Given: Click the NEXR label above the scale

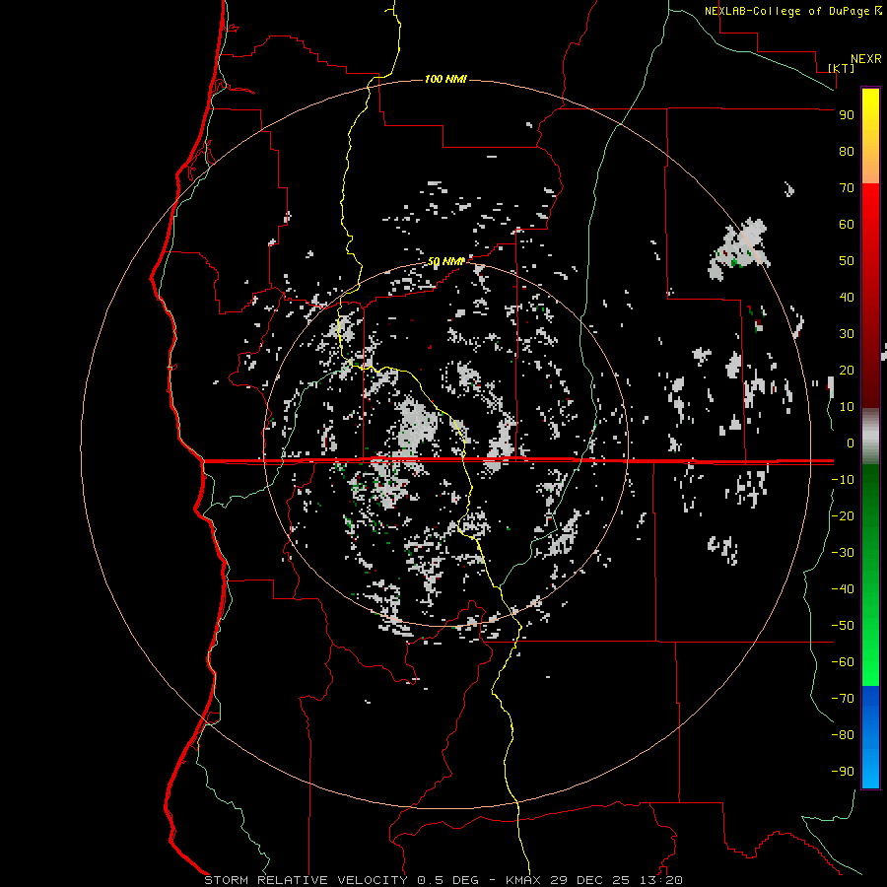Looking at the screenshot, I should pos(865,59).
